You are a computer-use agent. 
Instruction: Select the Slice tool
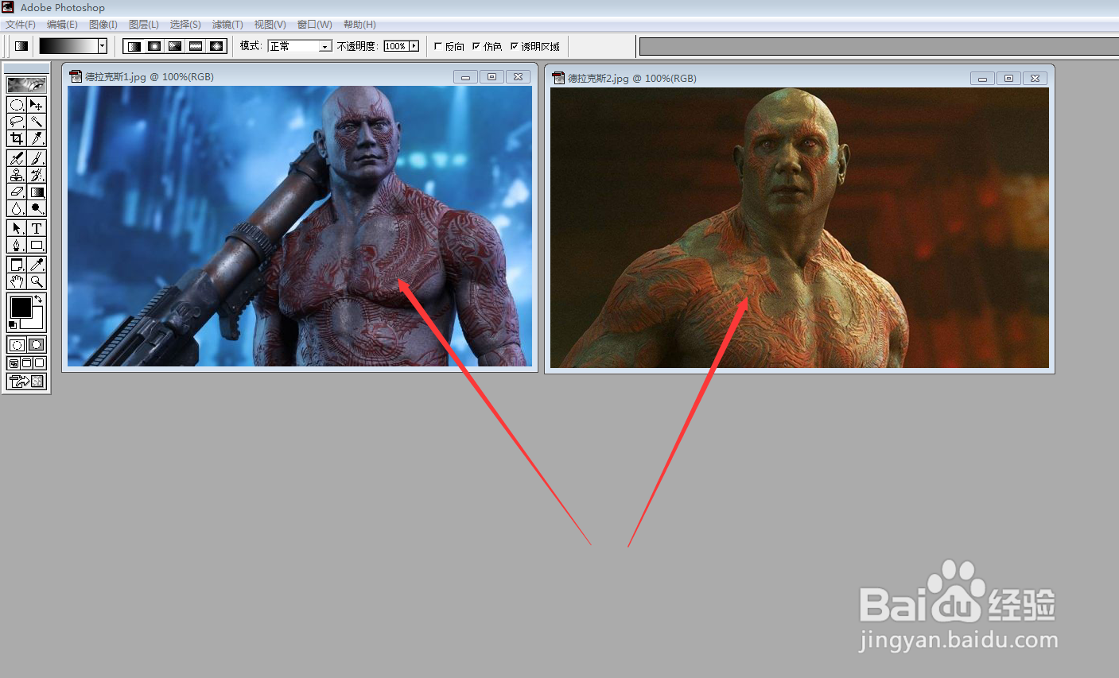(37, 138)
